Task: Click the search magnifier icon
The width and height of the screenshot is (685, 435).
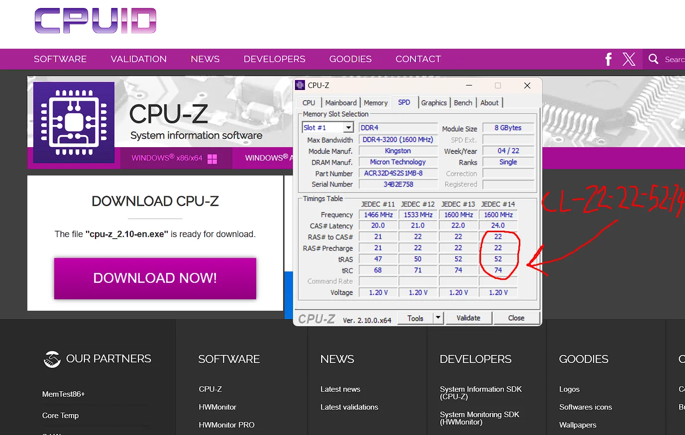Action: tap(654, 59)
